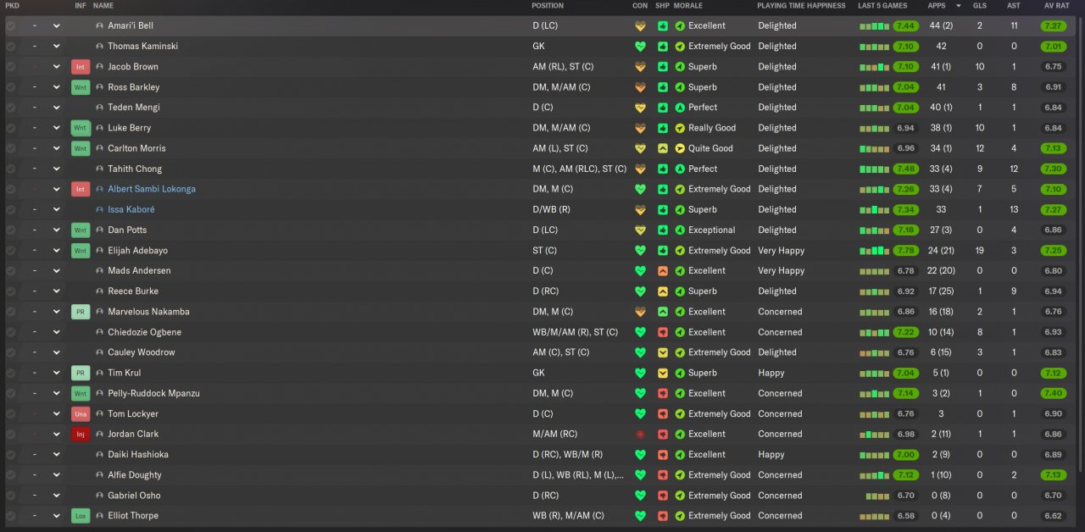Viewport: 1085px width, 532px height.
Task: Click Tim Krul's Wnt-column PR badge
Action: pos(81,373)
